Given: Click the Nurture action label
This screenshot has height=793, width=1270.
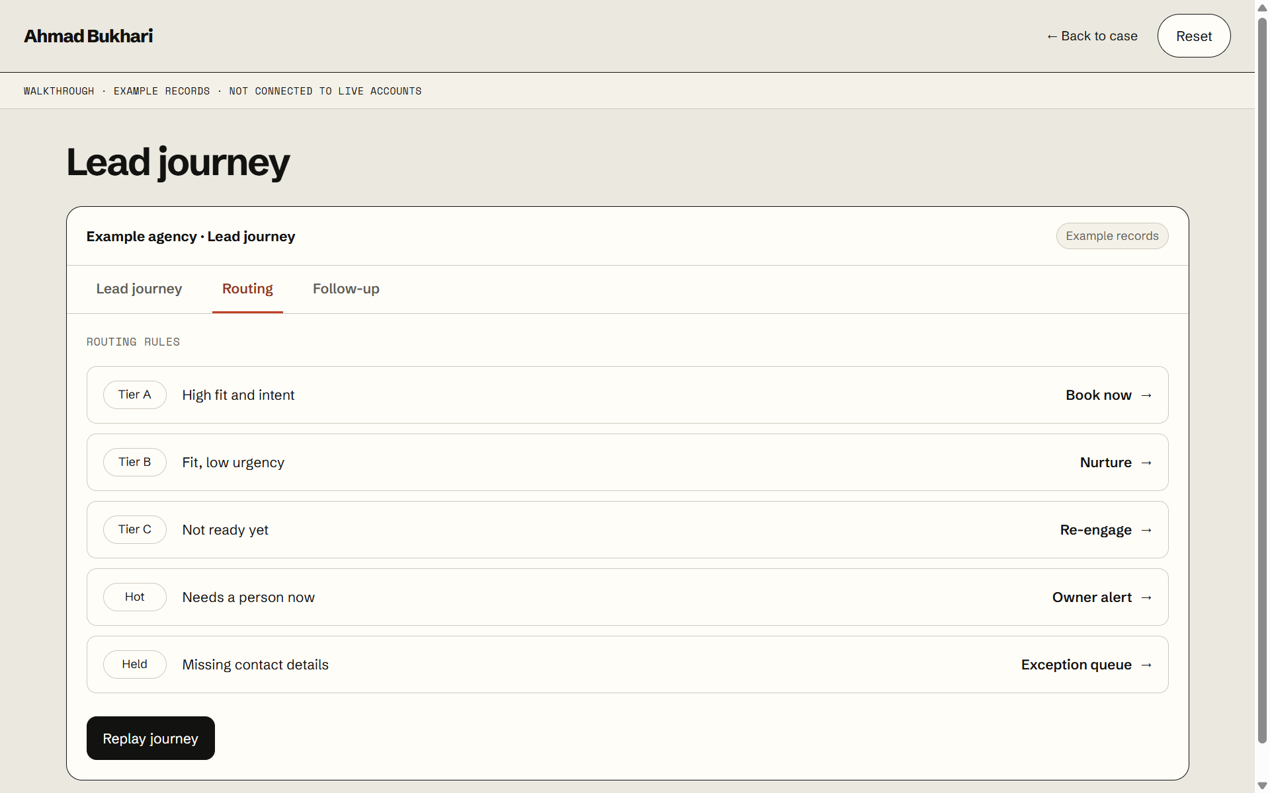Looking at the screenshot, I should (1106, 463).
